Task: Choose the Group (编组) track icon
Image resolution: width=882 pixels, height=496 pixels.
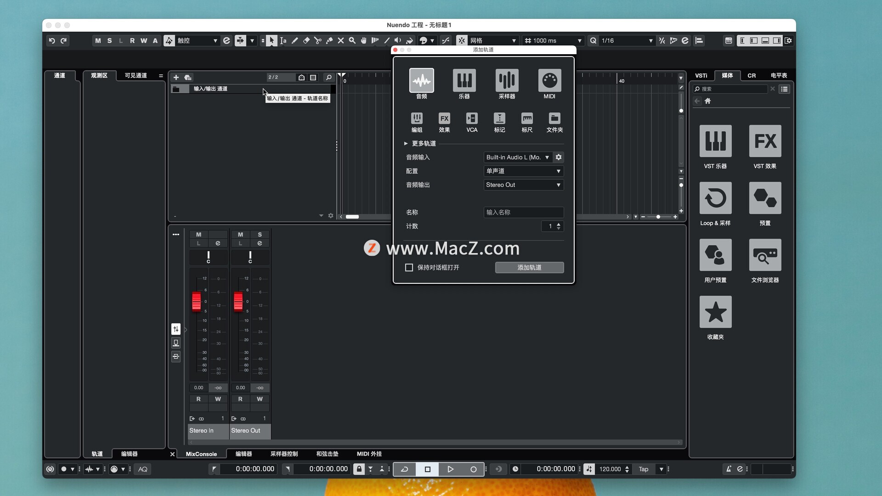Action: tap(417, 118)
